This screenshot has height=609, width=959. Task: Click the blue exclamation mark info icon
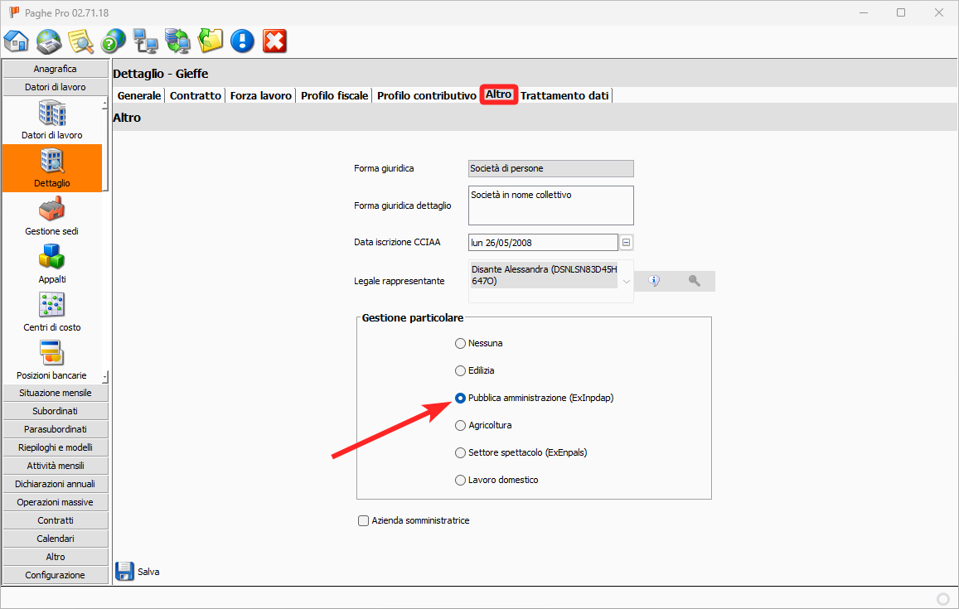pos(242,40)
